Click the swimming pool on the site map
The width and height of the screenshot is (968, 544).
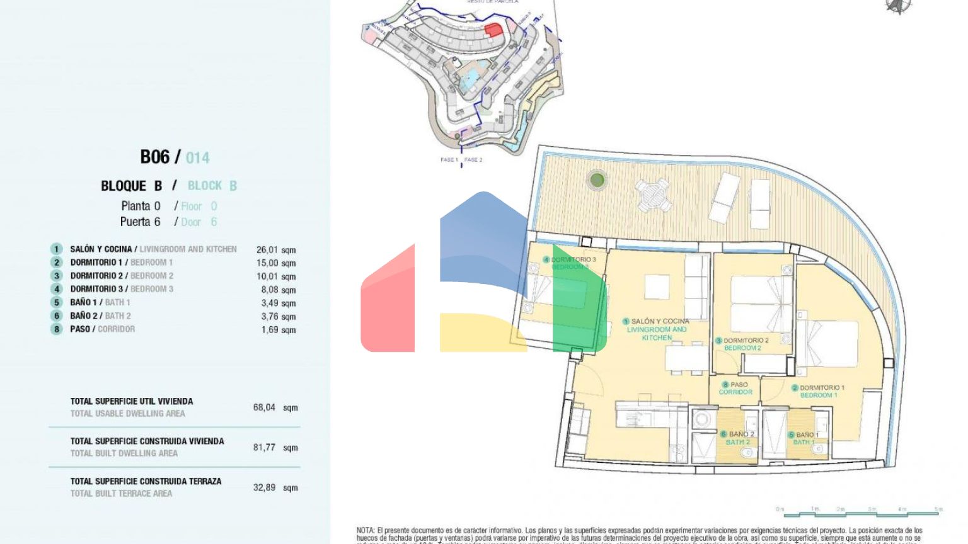pyautogui.click(x=470, y=79)
